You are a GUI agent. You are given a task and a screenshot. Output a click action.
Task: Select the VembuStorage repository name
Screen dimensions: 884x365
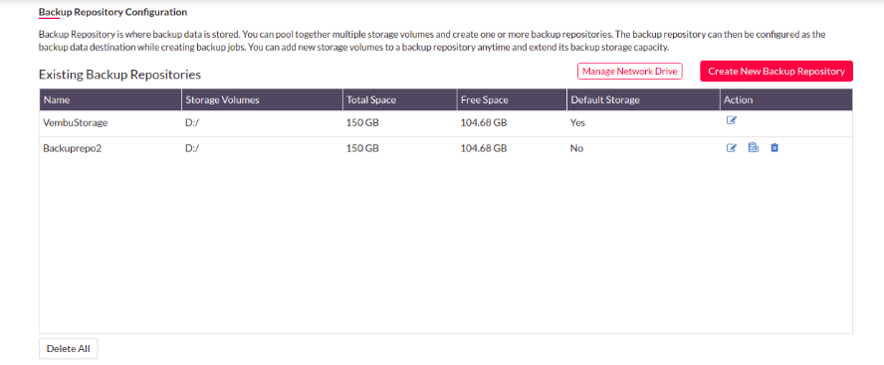click(75, 122)
